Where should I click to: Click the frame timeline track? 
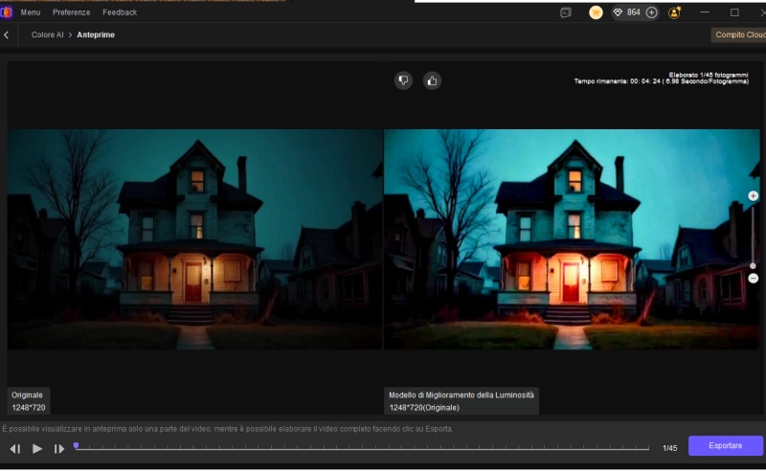(x=362, y=447)
